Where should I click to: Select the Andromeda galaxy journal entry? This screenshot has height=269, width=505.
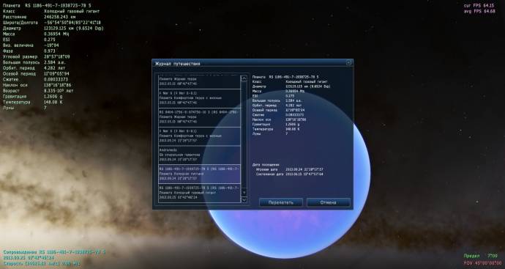pyautogui.click(x=199, y=155)
